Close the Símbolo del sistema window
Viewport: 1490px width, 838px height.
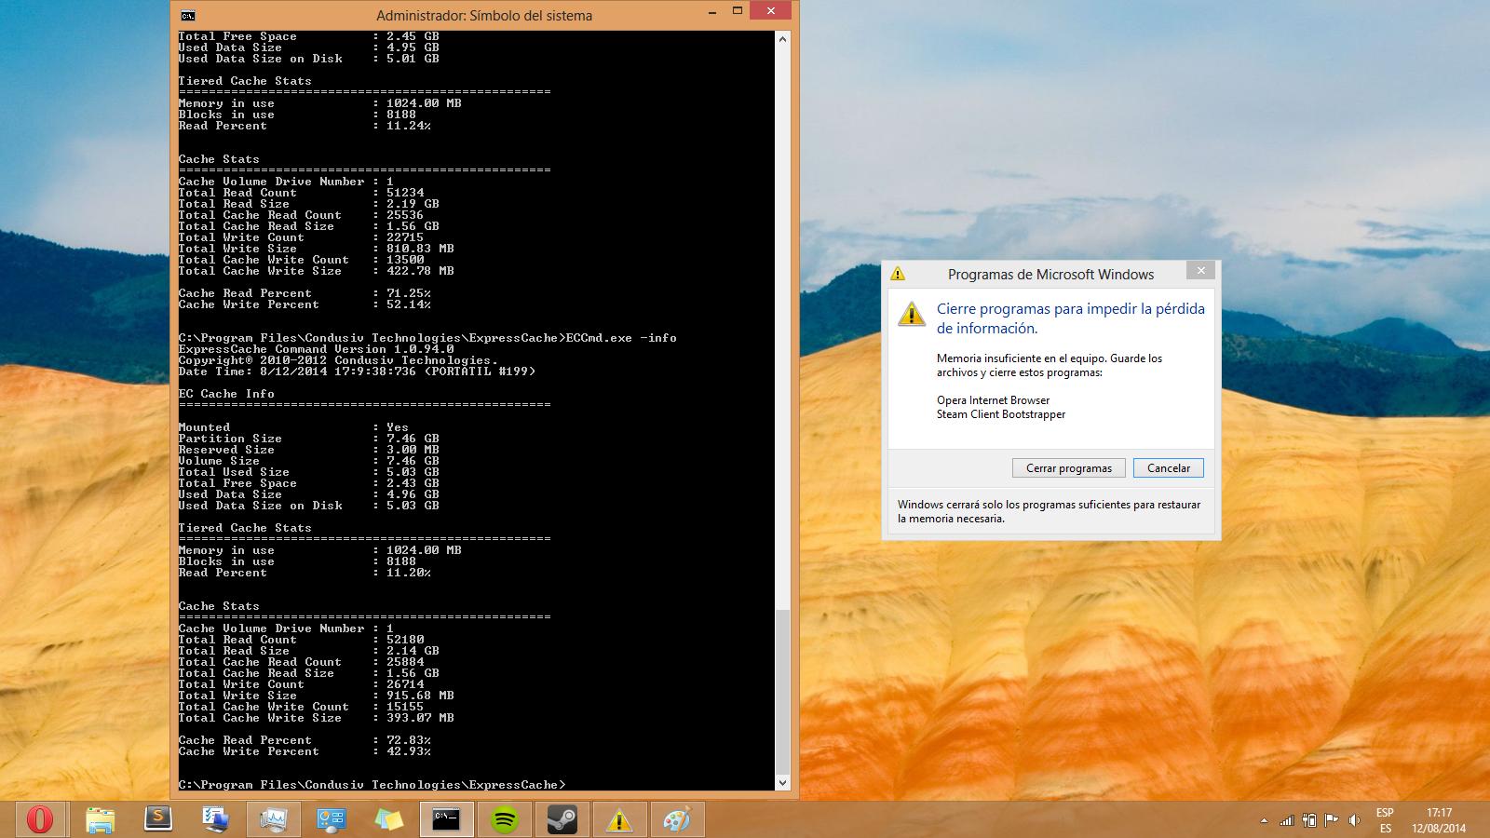point(770,11)
